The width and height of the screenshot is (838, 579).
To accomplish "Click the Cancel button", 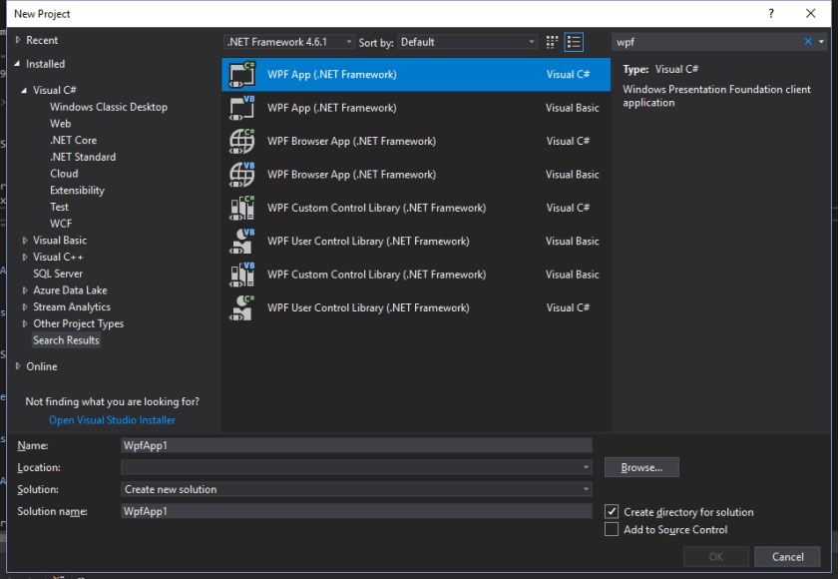I will [787, 556].
